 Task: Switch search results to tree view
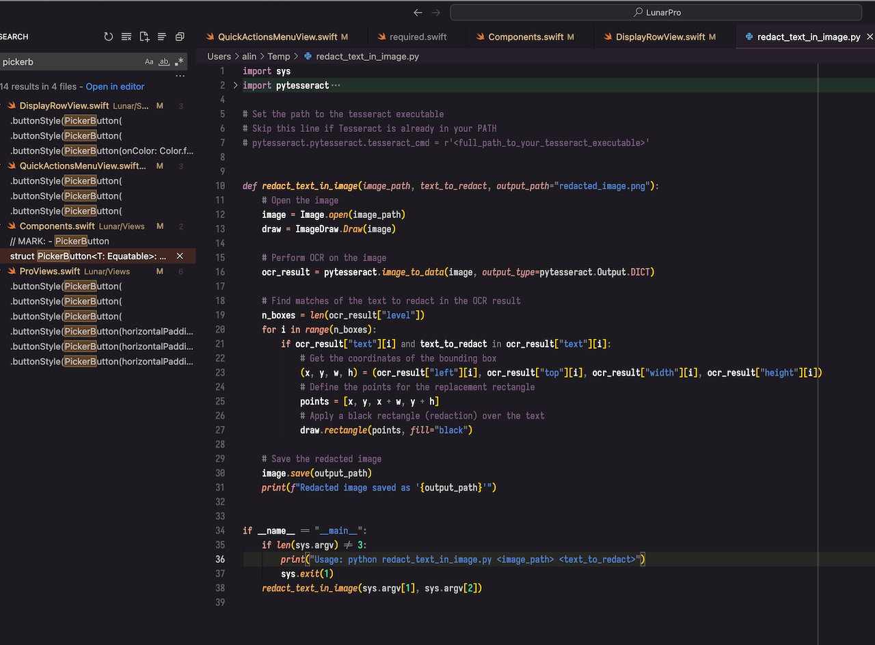point(162,37)
